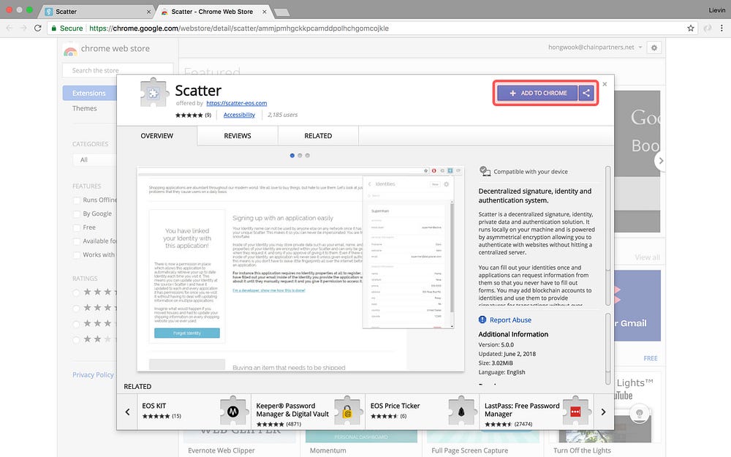Viewport: 731px width, 457px height.
Task: Click the next arrow in Related carousel
Action: point(603,412)
